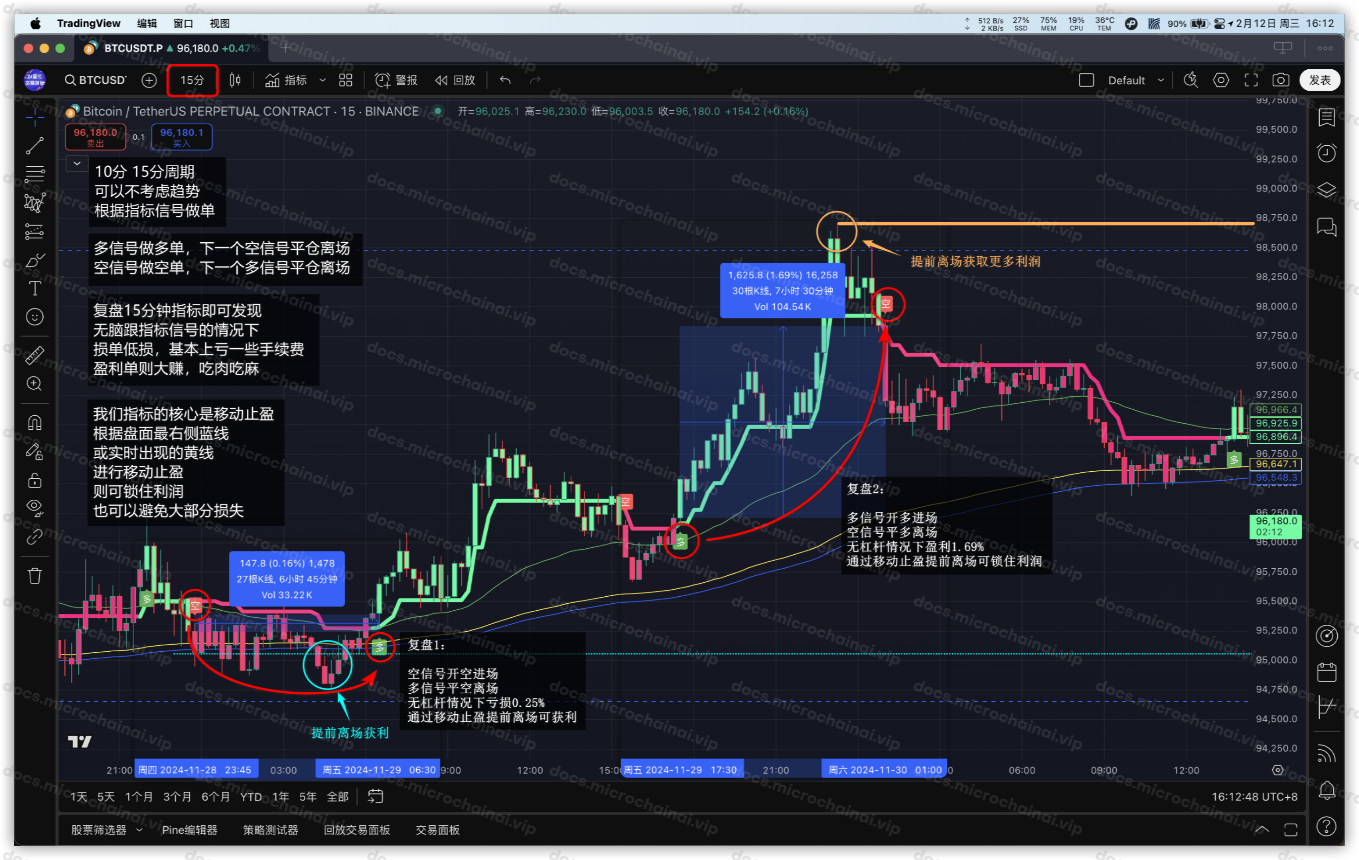Open the pattern drawing tools
Image resolution: width=1359 pixels, height=860 pixels.
pyautogui.click(x=35, y=203)
